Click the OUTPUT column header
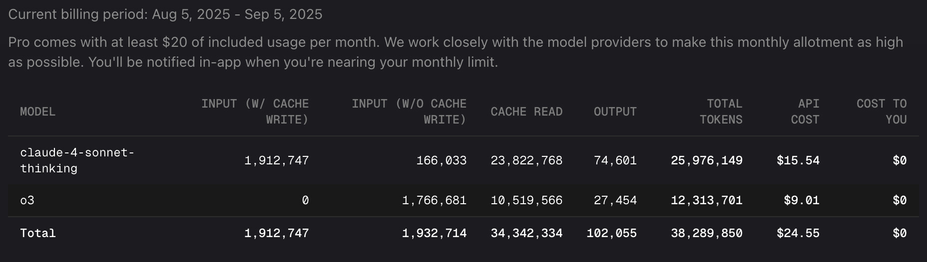The height and width of the screenshot is (262, 927). click(x=615, y=112)
